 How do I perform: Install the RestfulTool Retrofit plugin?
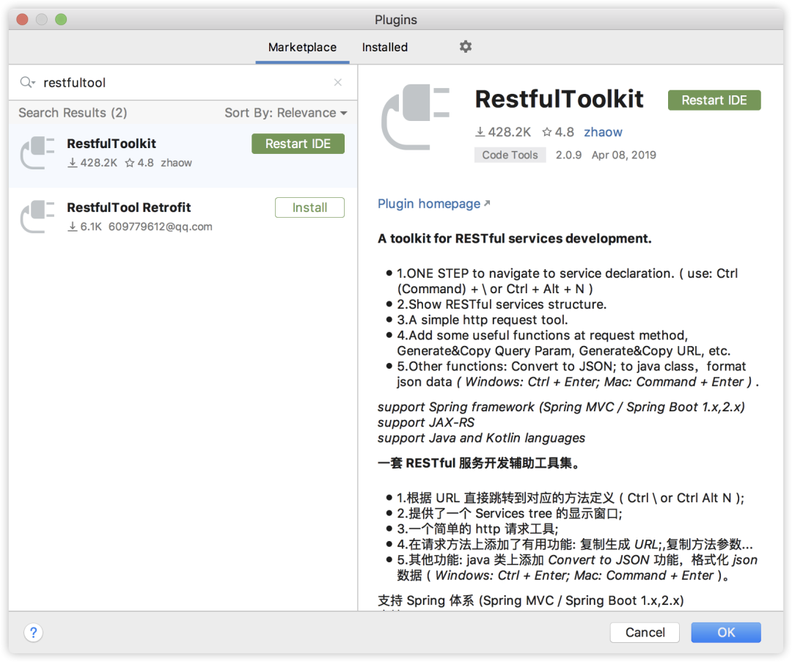click(x=309, y=207)
